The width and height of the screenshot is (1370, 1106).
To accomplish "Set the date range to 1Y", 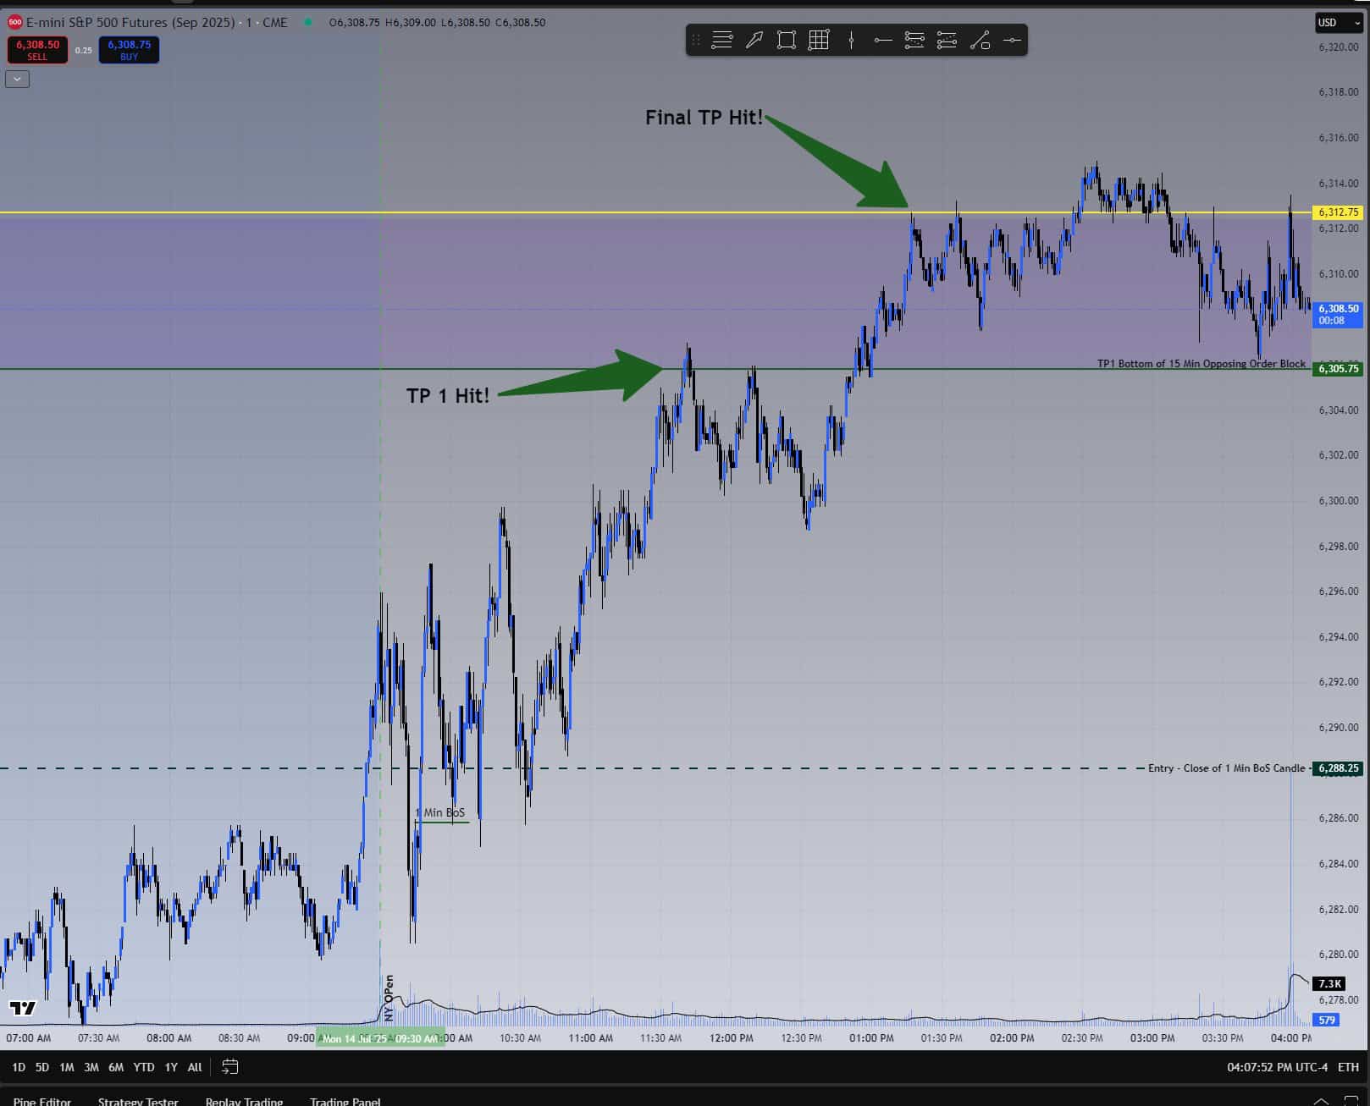I will point(171,1067).
